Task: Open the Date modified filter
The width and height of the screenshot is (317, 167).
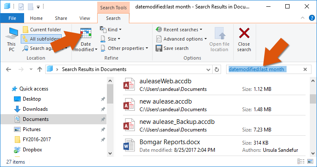Action: click(x=86, y=40)
